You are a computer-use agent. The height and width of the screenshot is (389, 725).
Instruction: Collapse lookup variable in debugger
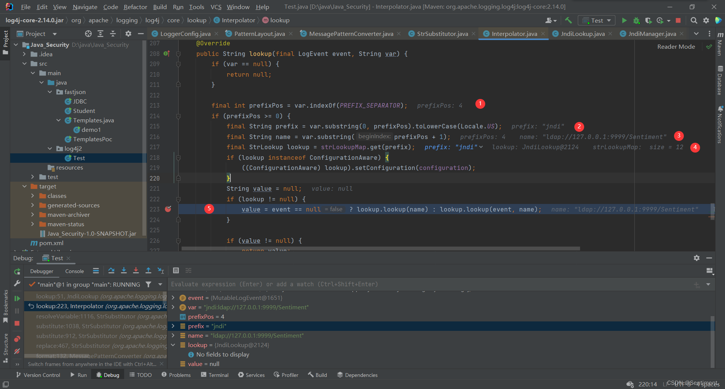(173, 345)
